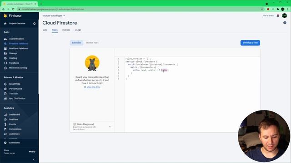Open Project Overview home icon
Viewport: 291px width, 163px height.
coord(5,24)
